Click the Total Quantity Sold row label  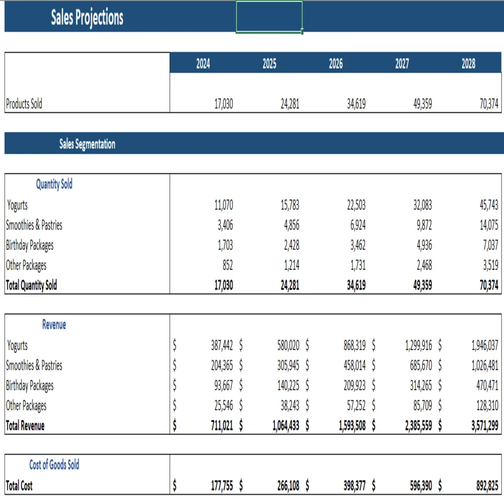click(31, 286)
